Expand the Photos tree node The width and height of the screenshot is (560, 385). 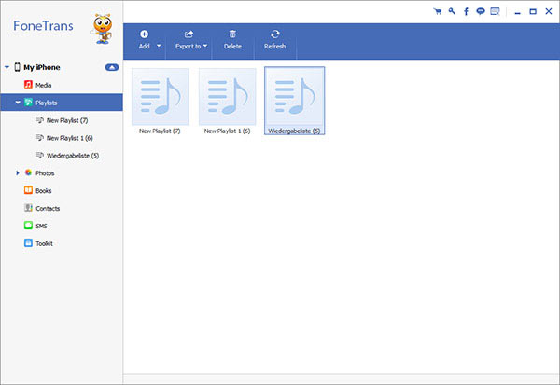pyautogui.click(x=18, y=173)
